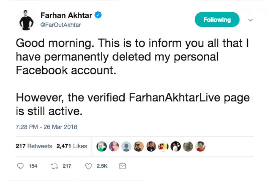The image size is (268, 181).
Task: Click the blue verified badge next to Farhan Akhtar
Action: coord(98,15)
